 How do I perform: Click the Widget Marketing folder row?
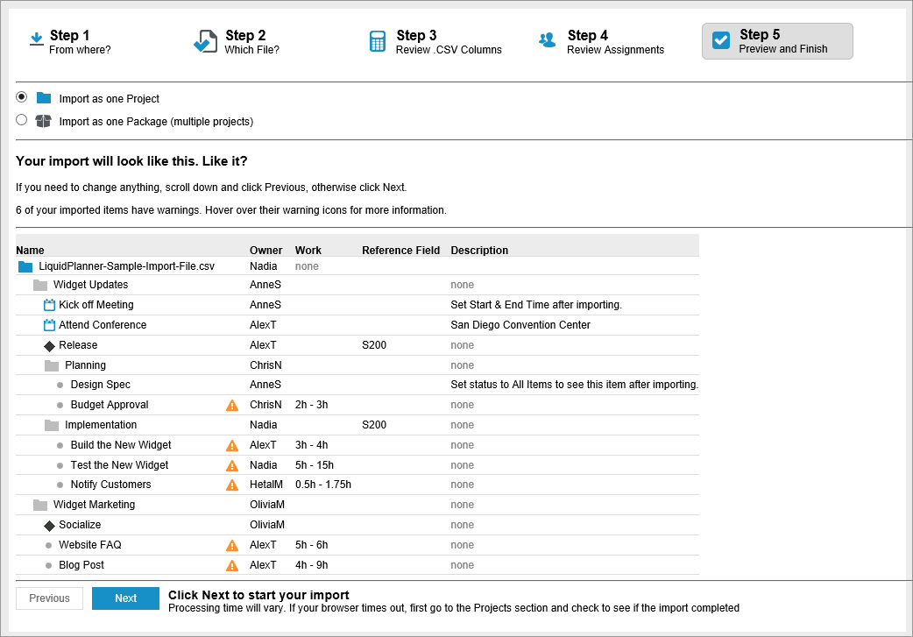(x=94, y=505)
